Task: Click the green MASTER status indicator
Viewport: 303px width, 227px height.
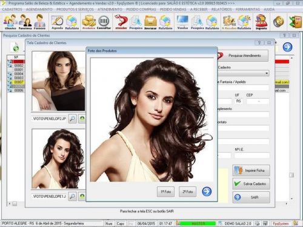Action: tap(198, 223)
